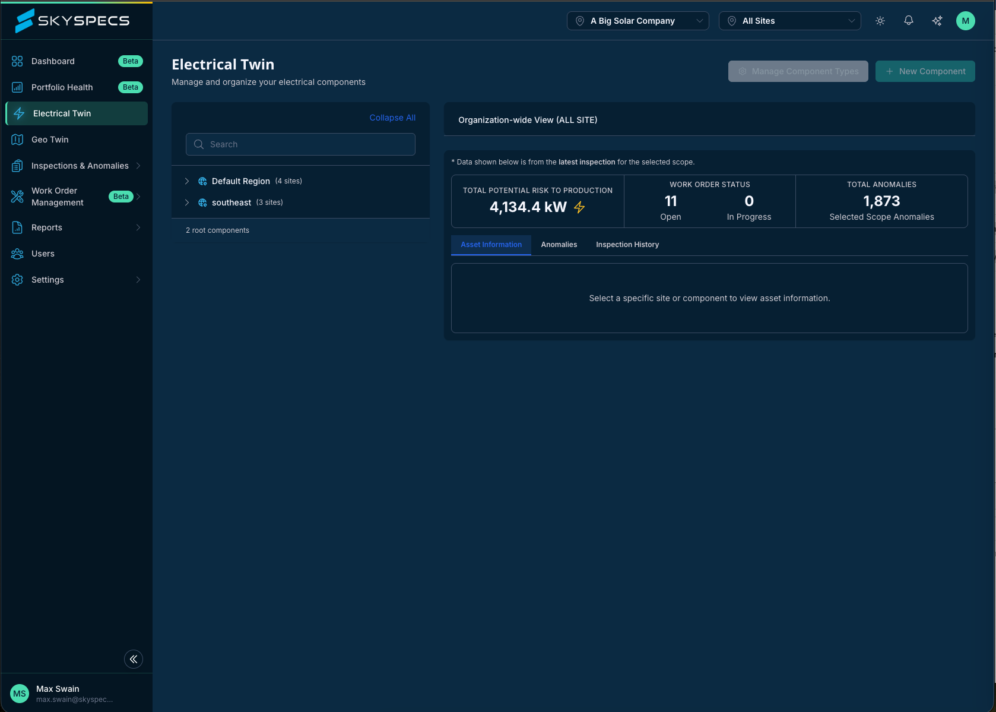Click the search magnifier icon

point(199,144)
